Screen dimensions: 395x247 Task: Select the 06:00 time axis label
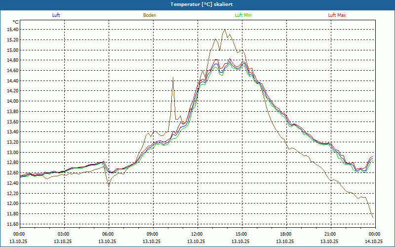click(108, 234)
